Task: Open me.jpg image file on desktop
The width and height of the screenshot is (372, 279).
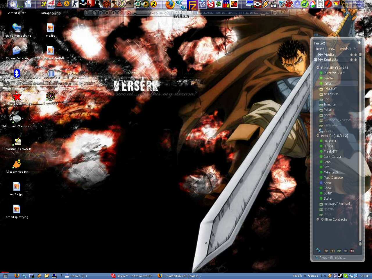Action: (x=51, y=30)
